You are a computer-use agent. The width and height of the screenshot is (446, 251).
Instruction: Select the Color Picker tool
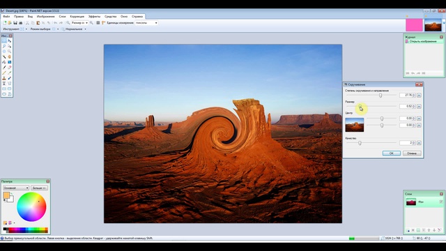coord(9,73)
